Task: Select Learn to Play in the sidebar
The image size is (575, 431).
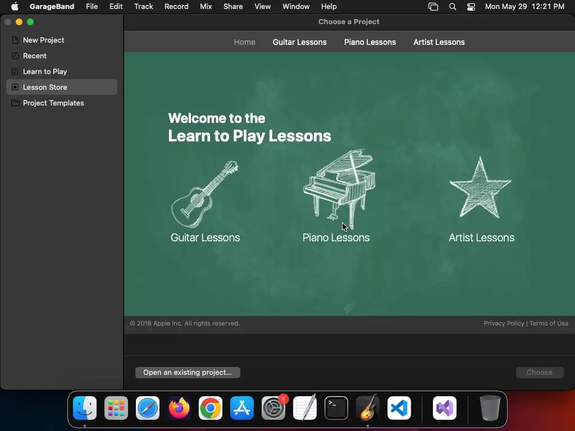Action: (x=62, y=71)
